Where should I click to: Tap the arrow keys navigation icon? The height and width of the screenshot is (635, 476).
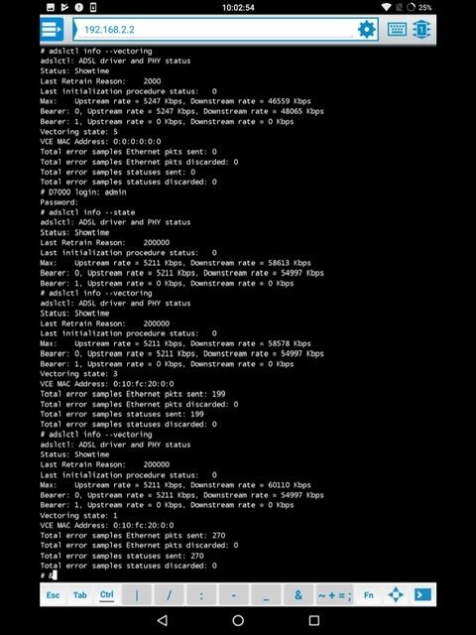396,595
